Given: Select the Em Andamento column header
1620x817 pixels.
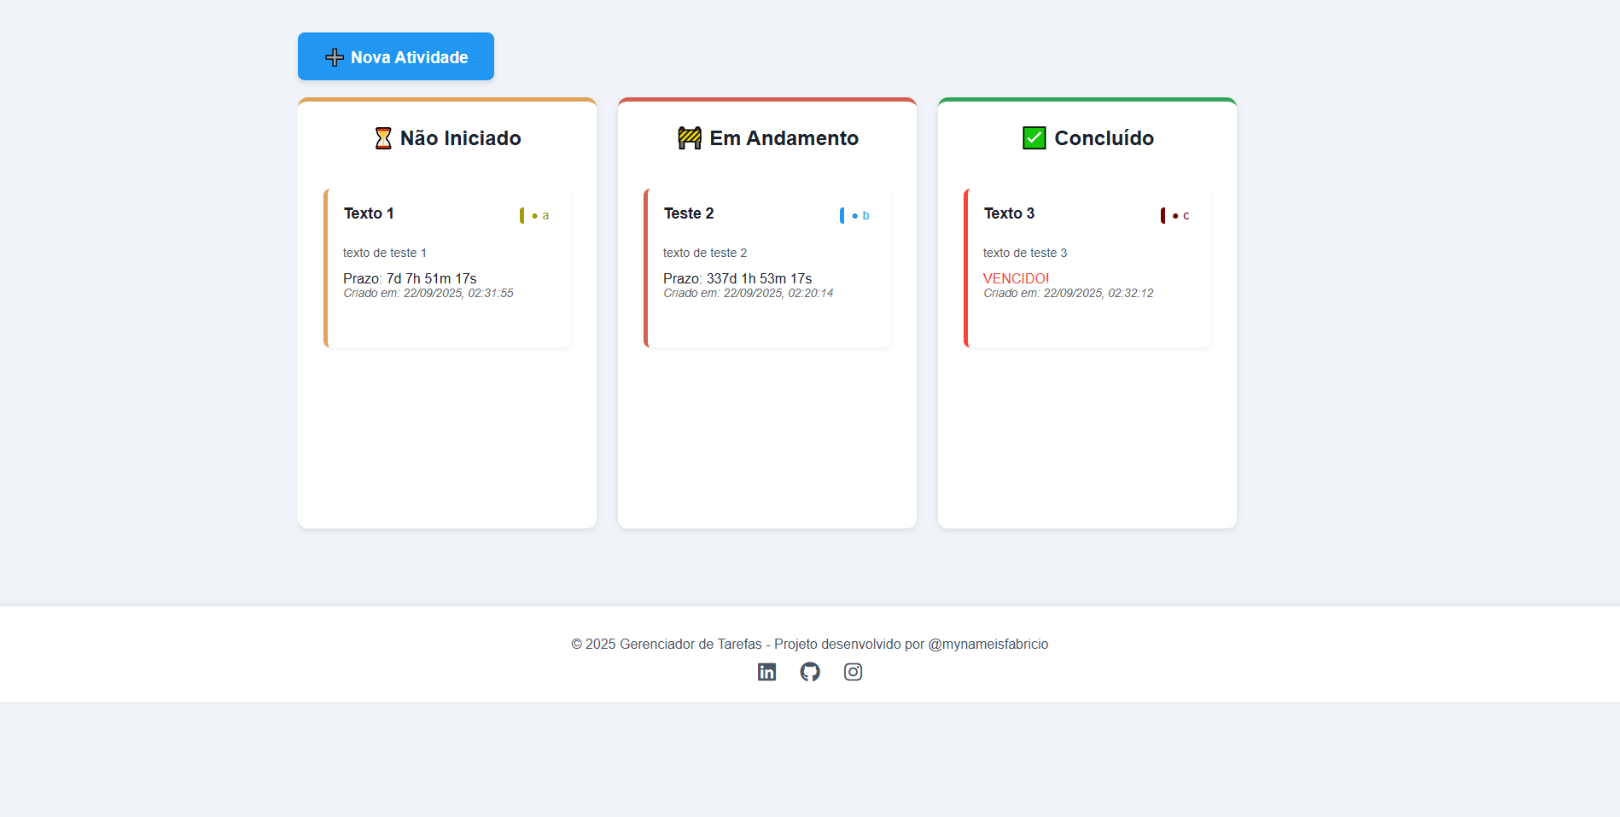Looking at the screenshot, I should click(766, 137).
